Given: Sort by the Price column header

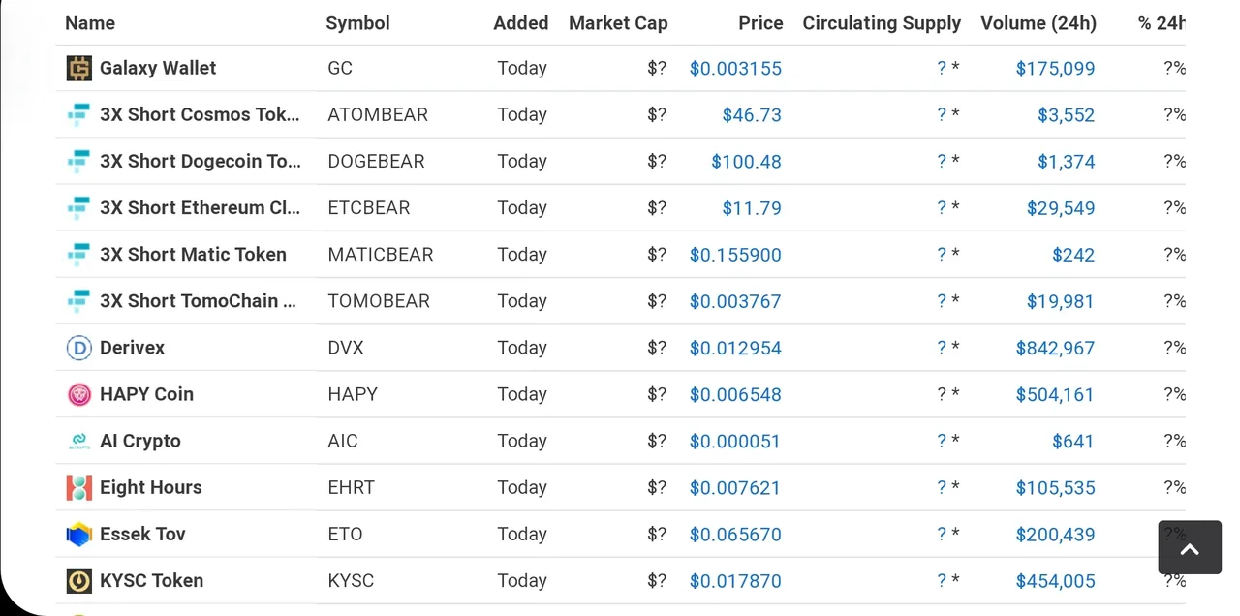Looking at the screenshot, I should tap(760, 23).
